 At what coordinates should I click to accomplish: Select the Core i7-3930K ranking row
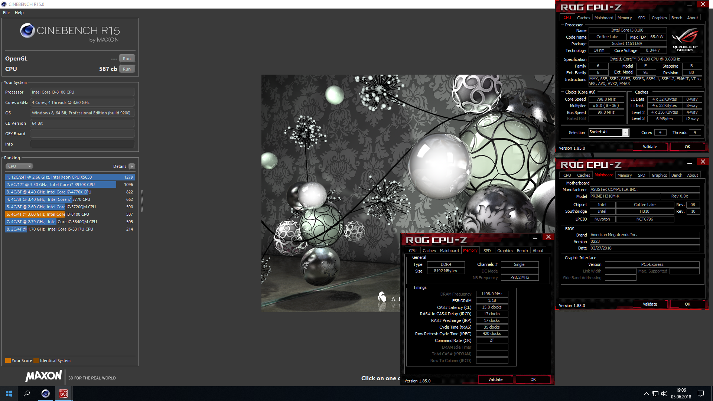70,185
